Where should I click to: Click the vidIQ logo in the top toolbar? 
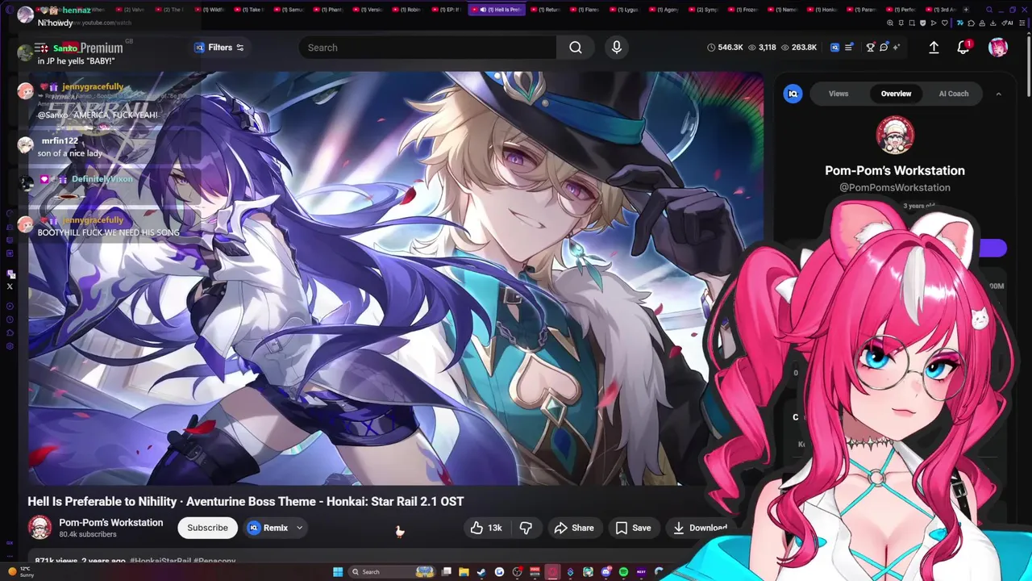[x=834, y=48]
